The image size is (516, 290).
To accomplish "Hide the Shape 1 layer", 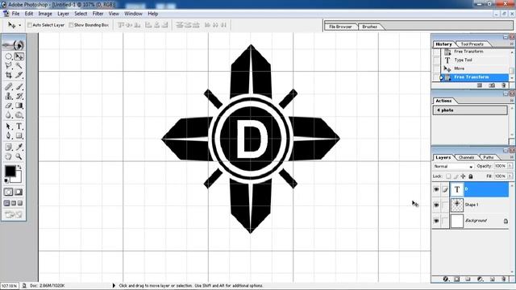I will pyautogui.click(x=436, y=205).
